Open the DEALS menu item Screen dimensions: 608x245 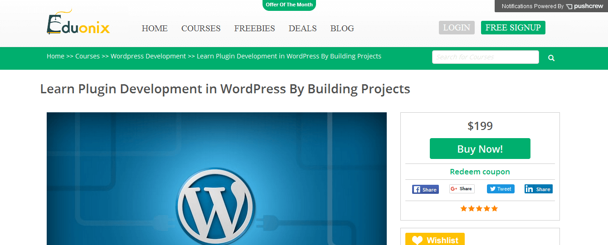302,28
